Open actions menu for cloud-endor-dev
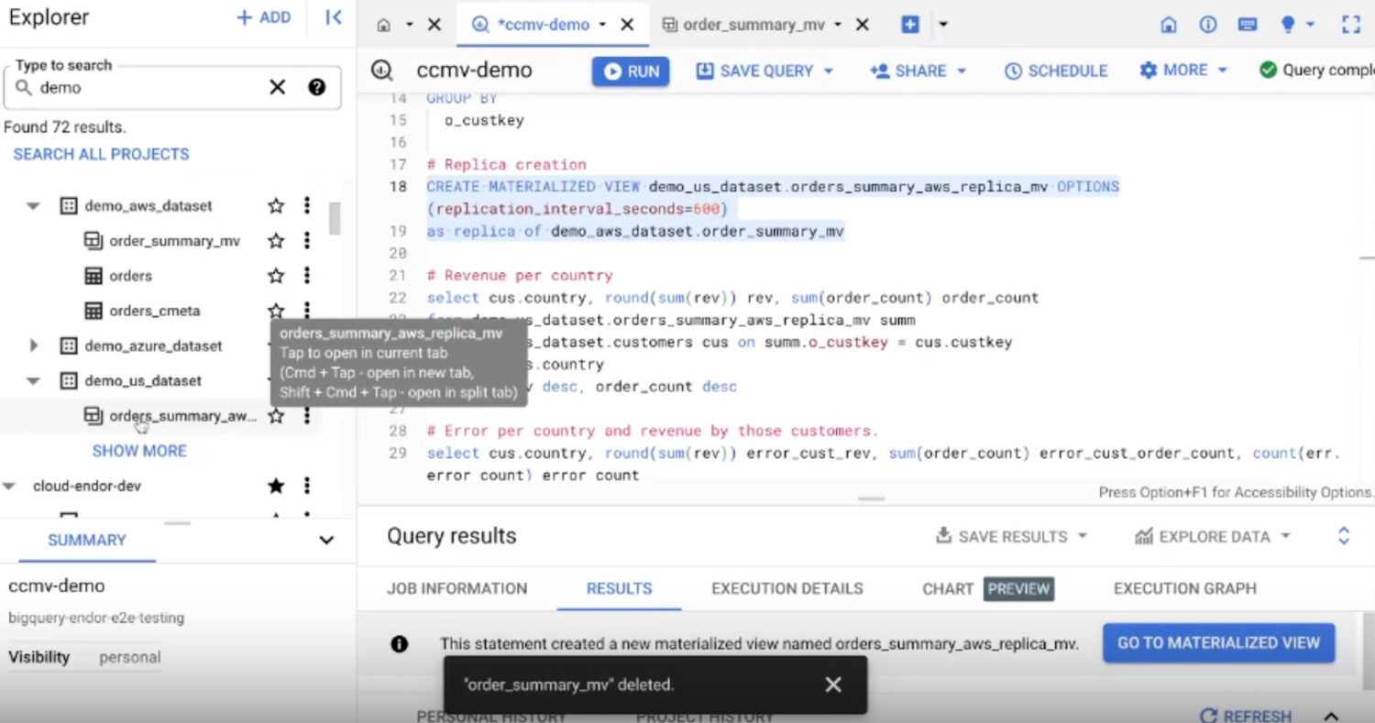1375x723 pixels. click(307, 486)
